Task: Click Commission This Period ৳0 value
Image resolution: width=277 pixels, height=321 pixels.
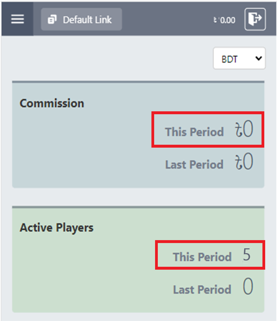Action: coord(244,130)
